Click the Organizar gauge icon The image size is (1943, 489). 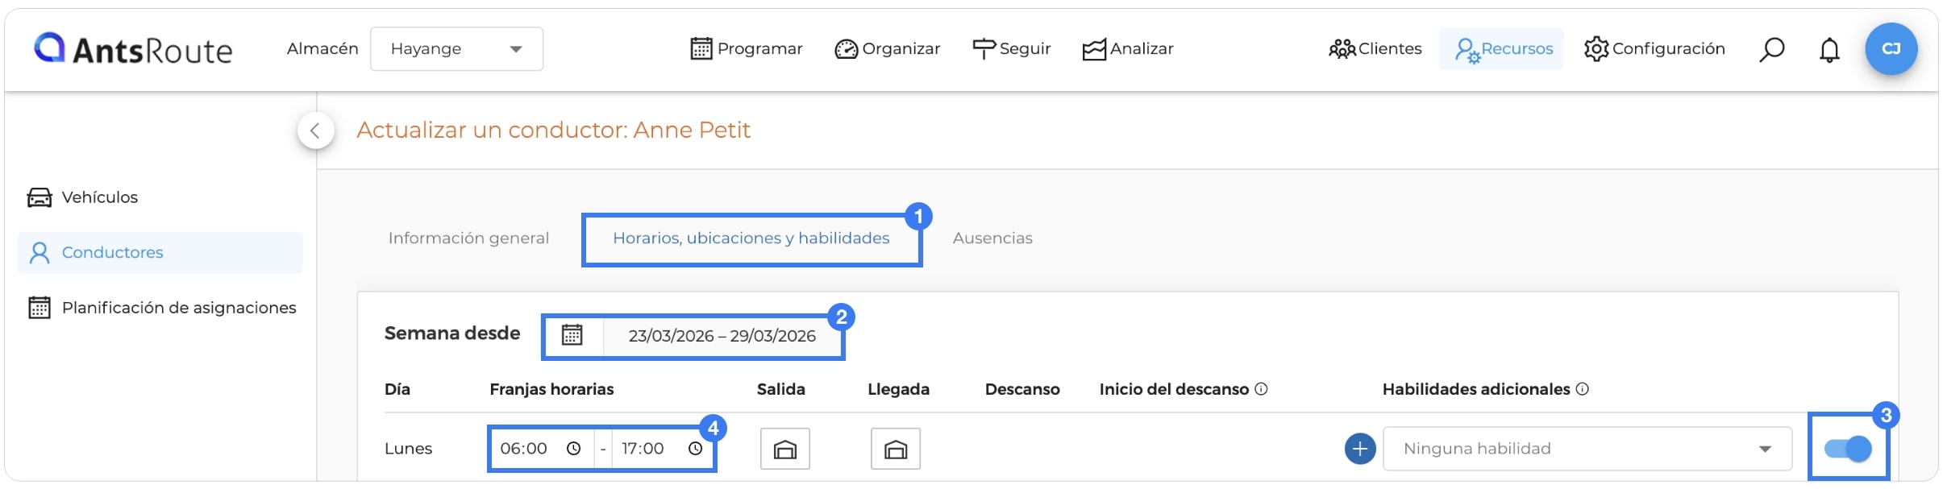click(846, 49)
